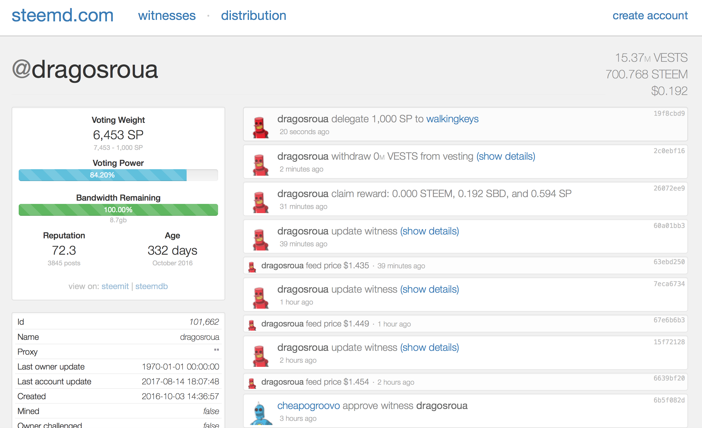The height and width of the screenshot is (428, 702).
Task: Select Last owner update value 1970-01-01 00:00:00
Action: coord(180,367)
